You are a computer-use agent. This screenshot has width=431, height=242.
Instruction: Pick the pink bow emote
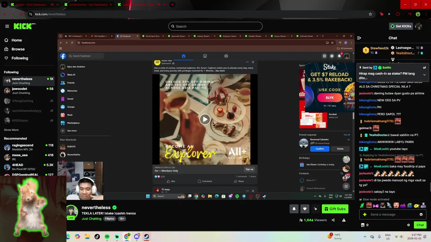[x=376, y=205]
